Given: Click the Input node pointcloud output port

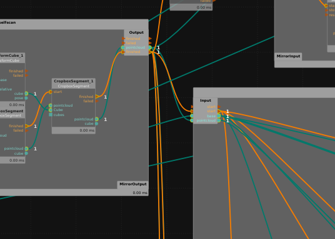Looking at the screenshot, I should (219, 120).
